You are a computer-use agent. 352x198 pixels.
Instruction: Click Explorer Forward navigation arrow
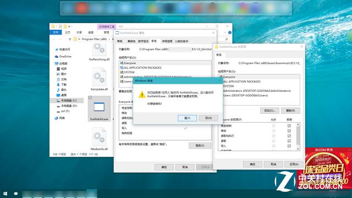coord(60,39)
